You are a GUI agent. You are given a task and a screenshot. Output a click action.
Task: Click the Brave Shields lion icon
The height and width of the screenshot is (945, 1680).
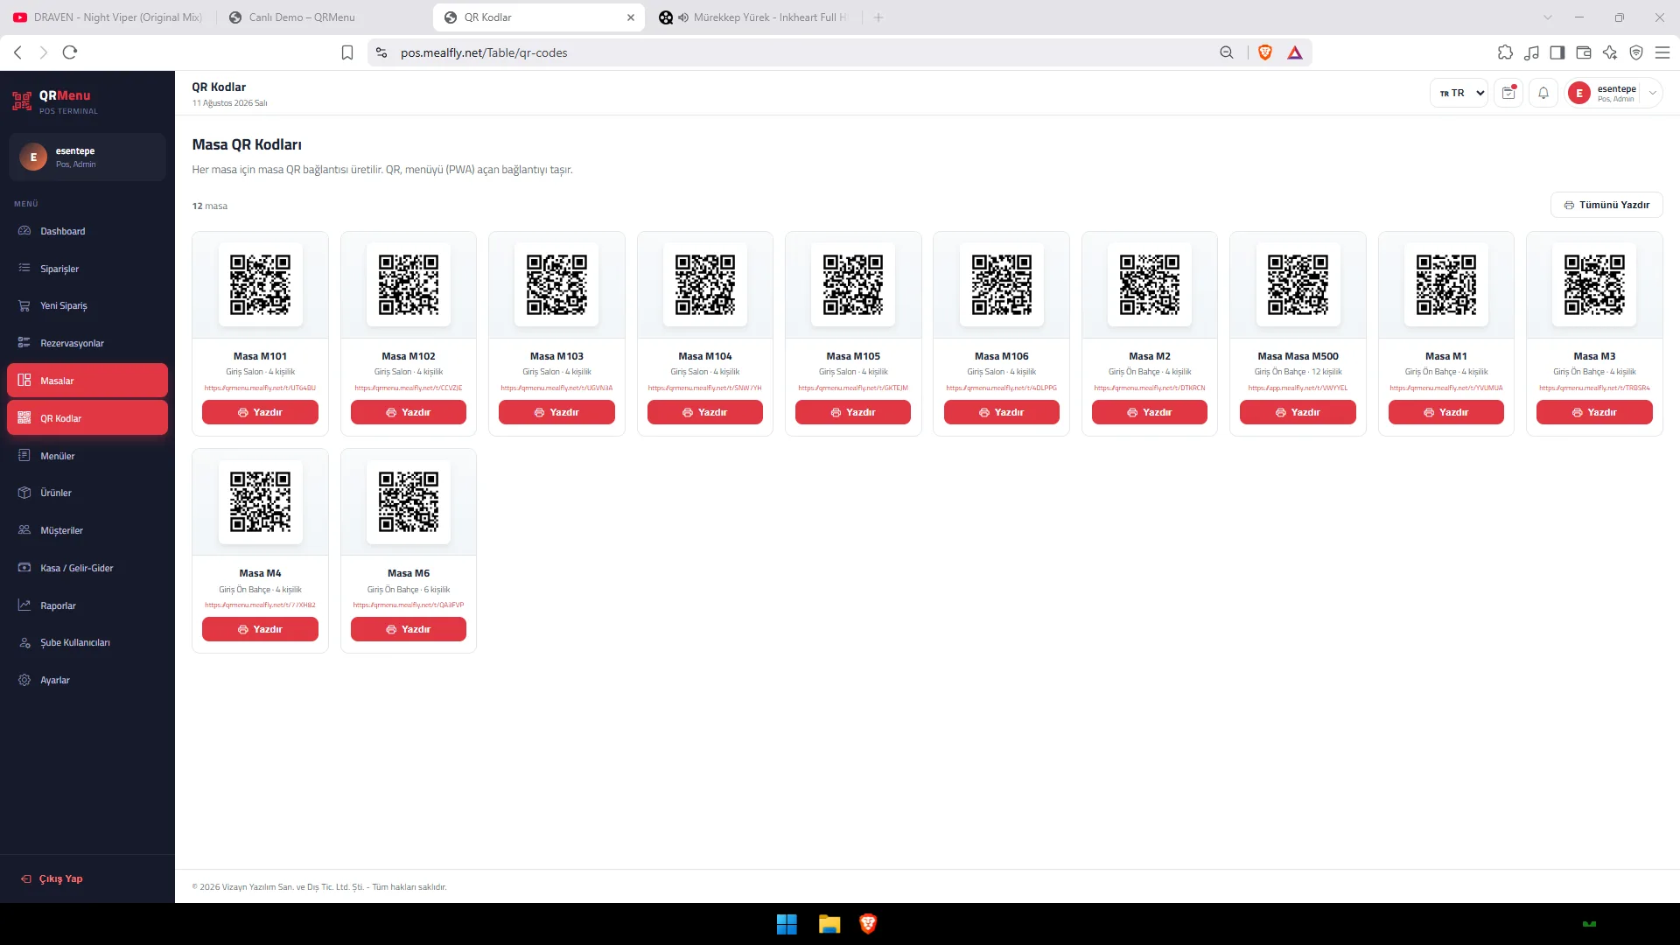(1265, 52)
